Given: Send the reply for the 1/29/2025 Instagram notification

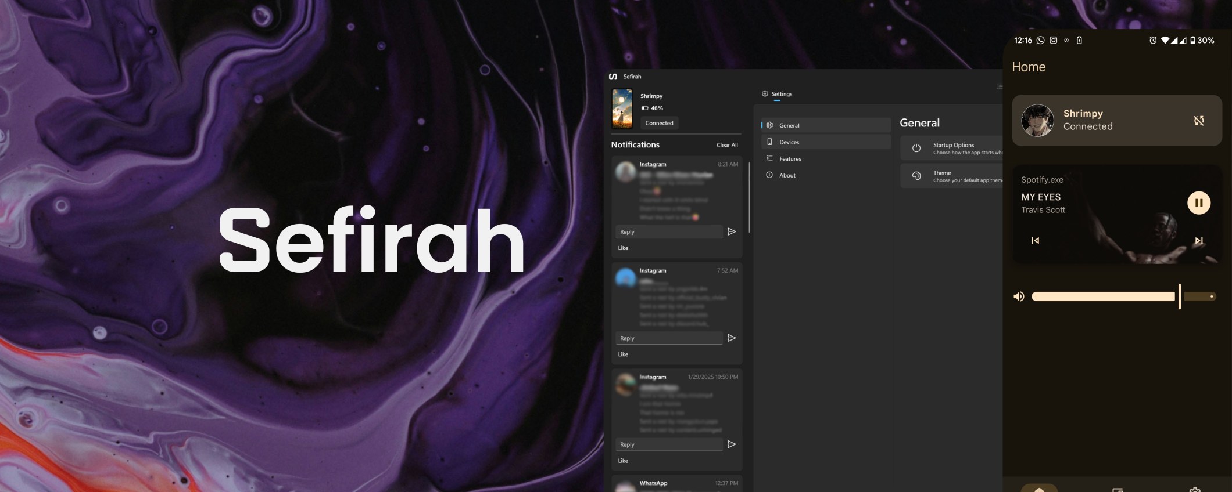Looking at the screenshot, I should 732,444.
